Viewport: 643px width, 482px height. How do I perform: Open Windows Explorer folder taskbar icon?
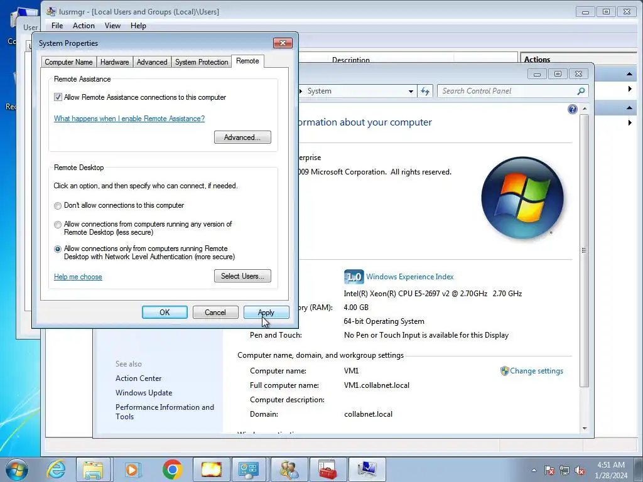93,469
